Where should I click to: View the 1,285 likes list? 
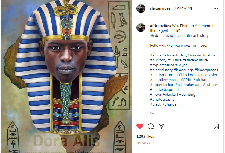[145, 136]
